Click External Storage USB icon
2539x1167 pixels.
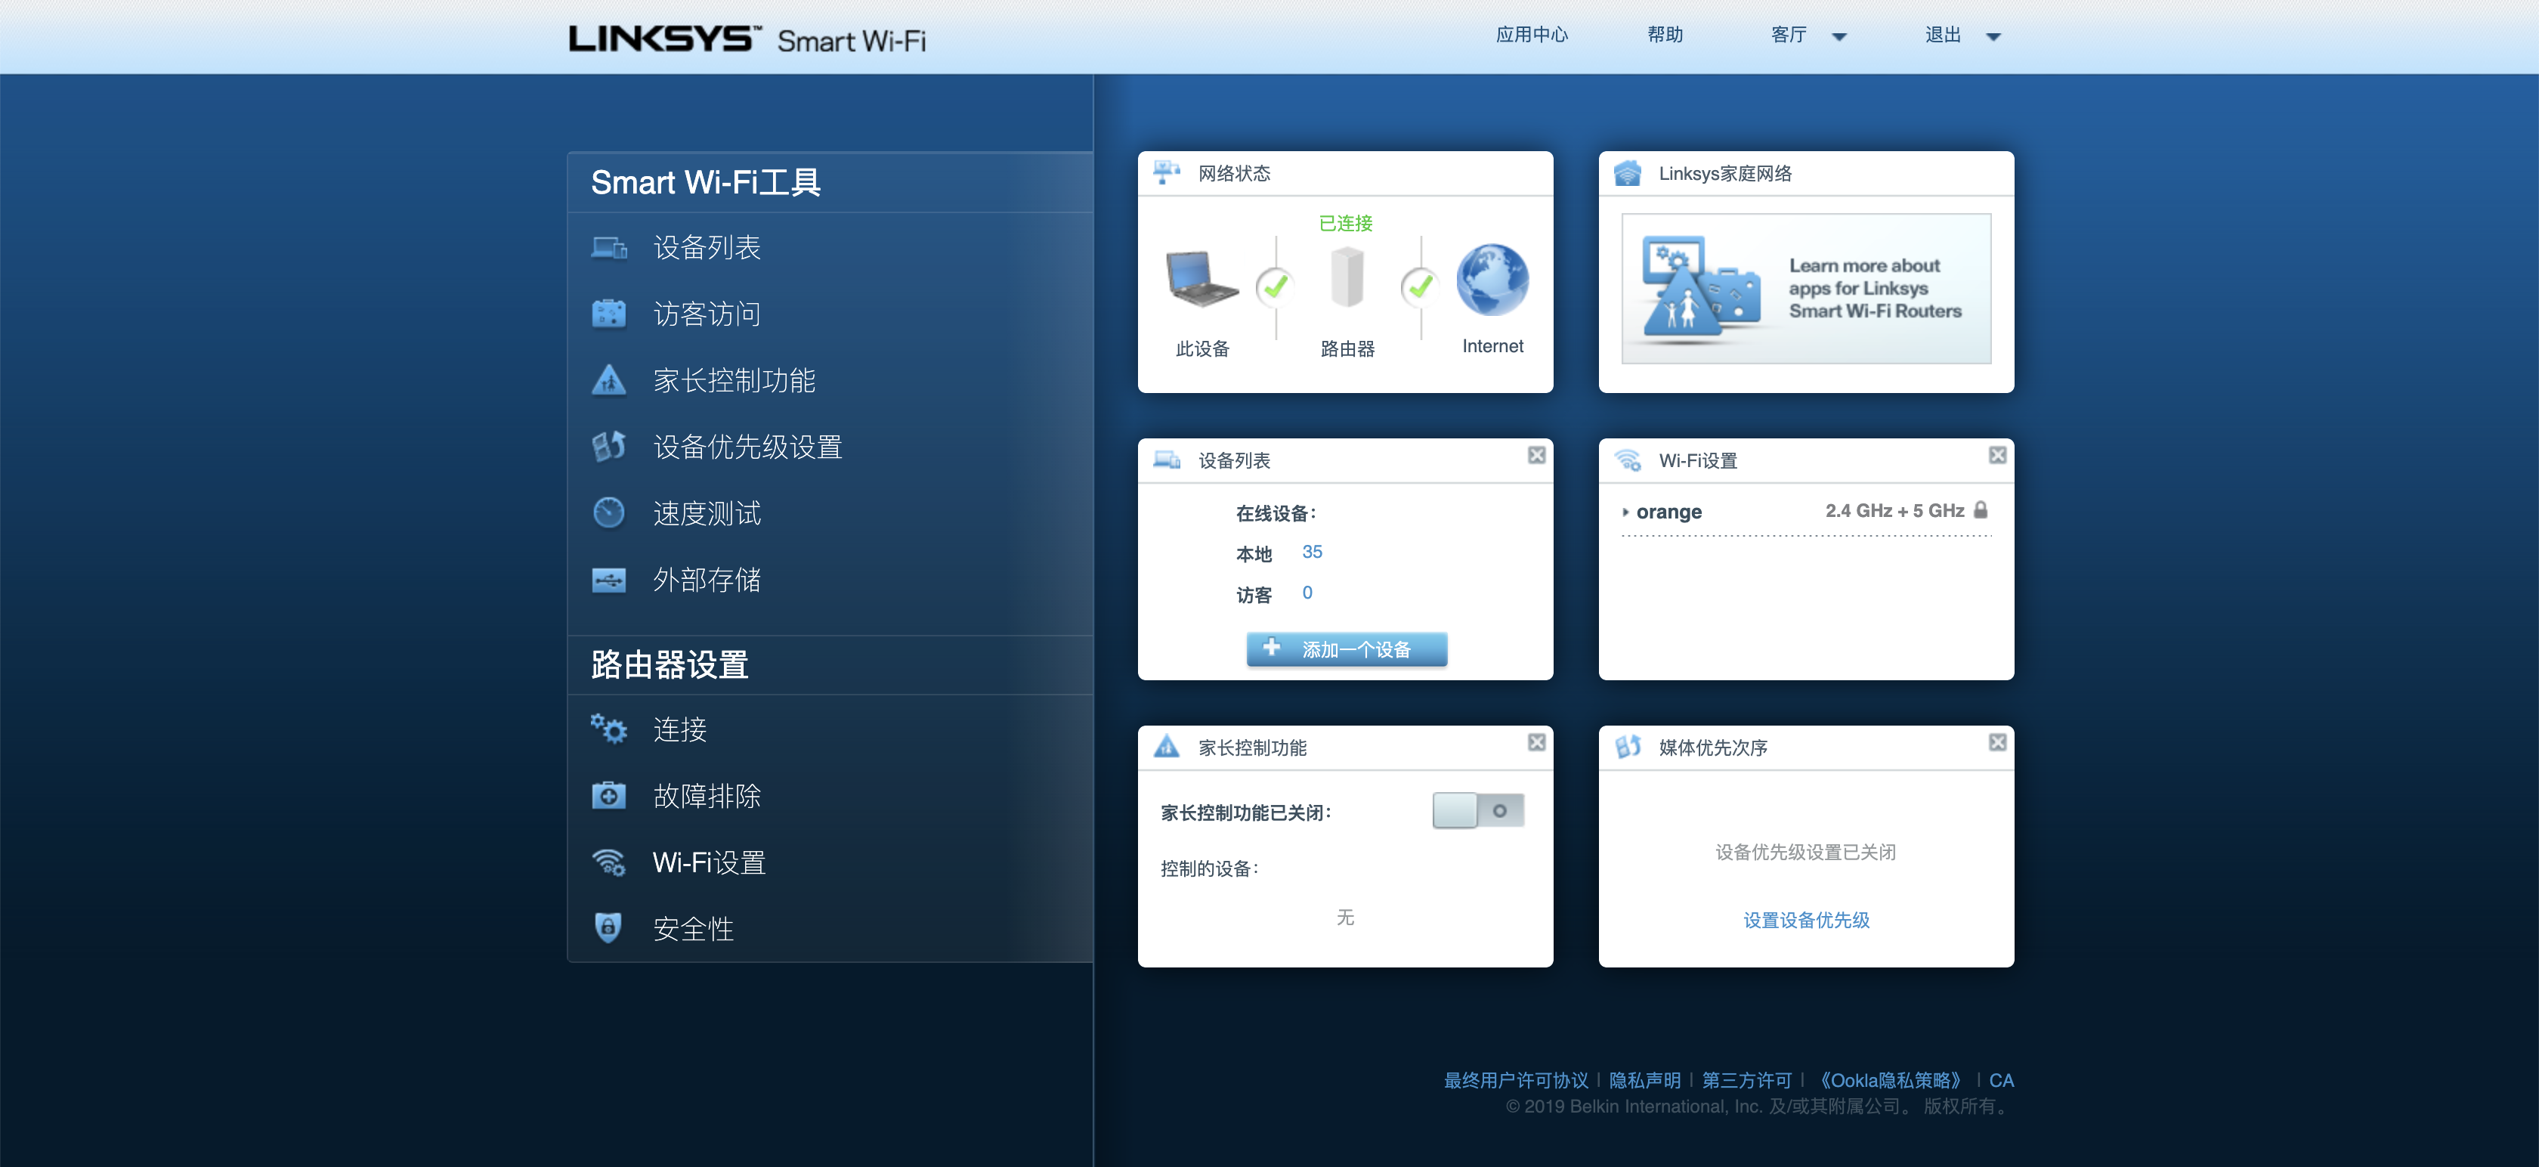click(x=608, y=580)
